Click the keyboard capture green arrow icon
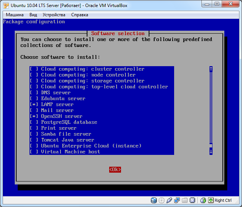 pos(211,200)
